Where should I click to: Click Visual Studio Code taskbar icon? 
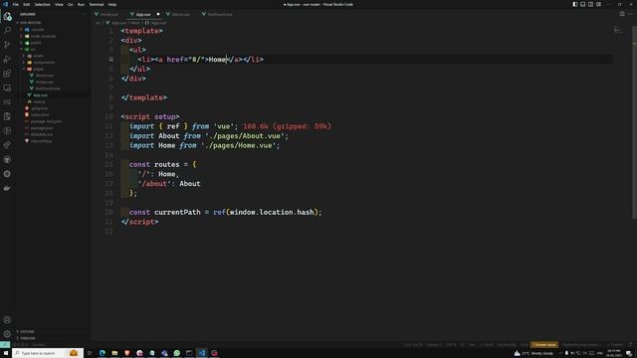click(202, 353)
